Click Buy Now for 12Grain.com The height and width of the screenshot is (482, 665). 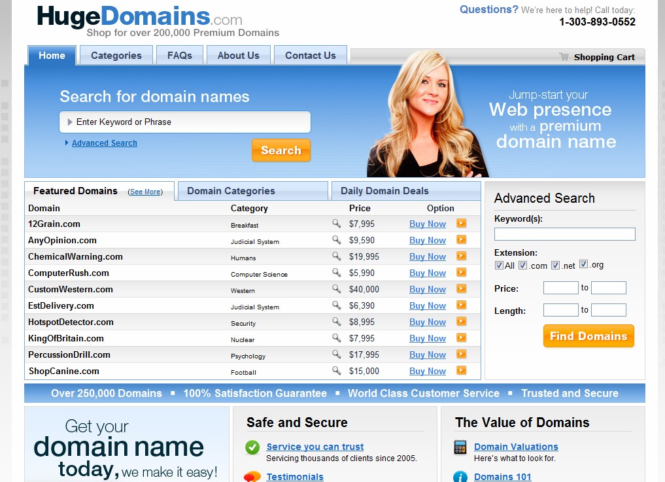[428, 224]
